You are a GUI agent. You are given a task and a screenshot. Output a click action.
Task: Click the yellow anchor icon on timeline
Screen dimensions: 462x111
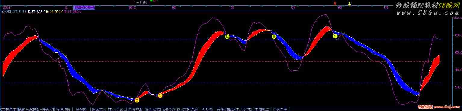pos(350,3)
